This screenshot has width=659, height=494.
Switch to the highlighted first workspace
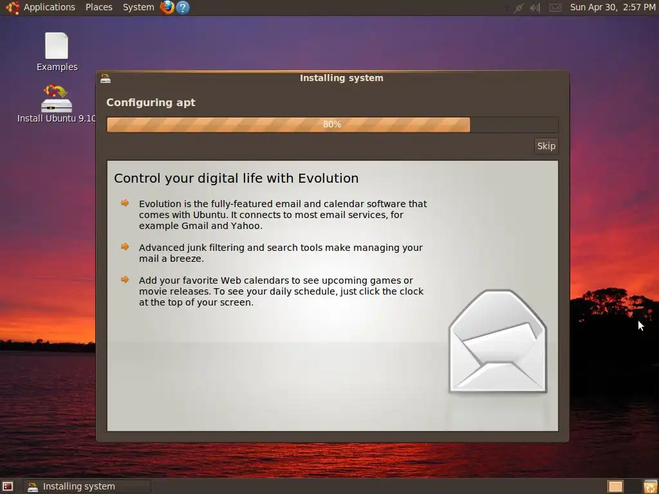pos(615,486)
